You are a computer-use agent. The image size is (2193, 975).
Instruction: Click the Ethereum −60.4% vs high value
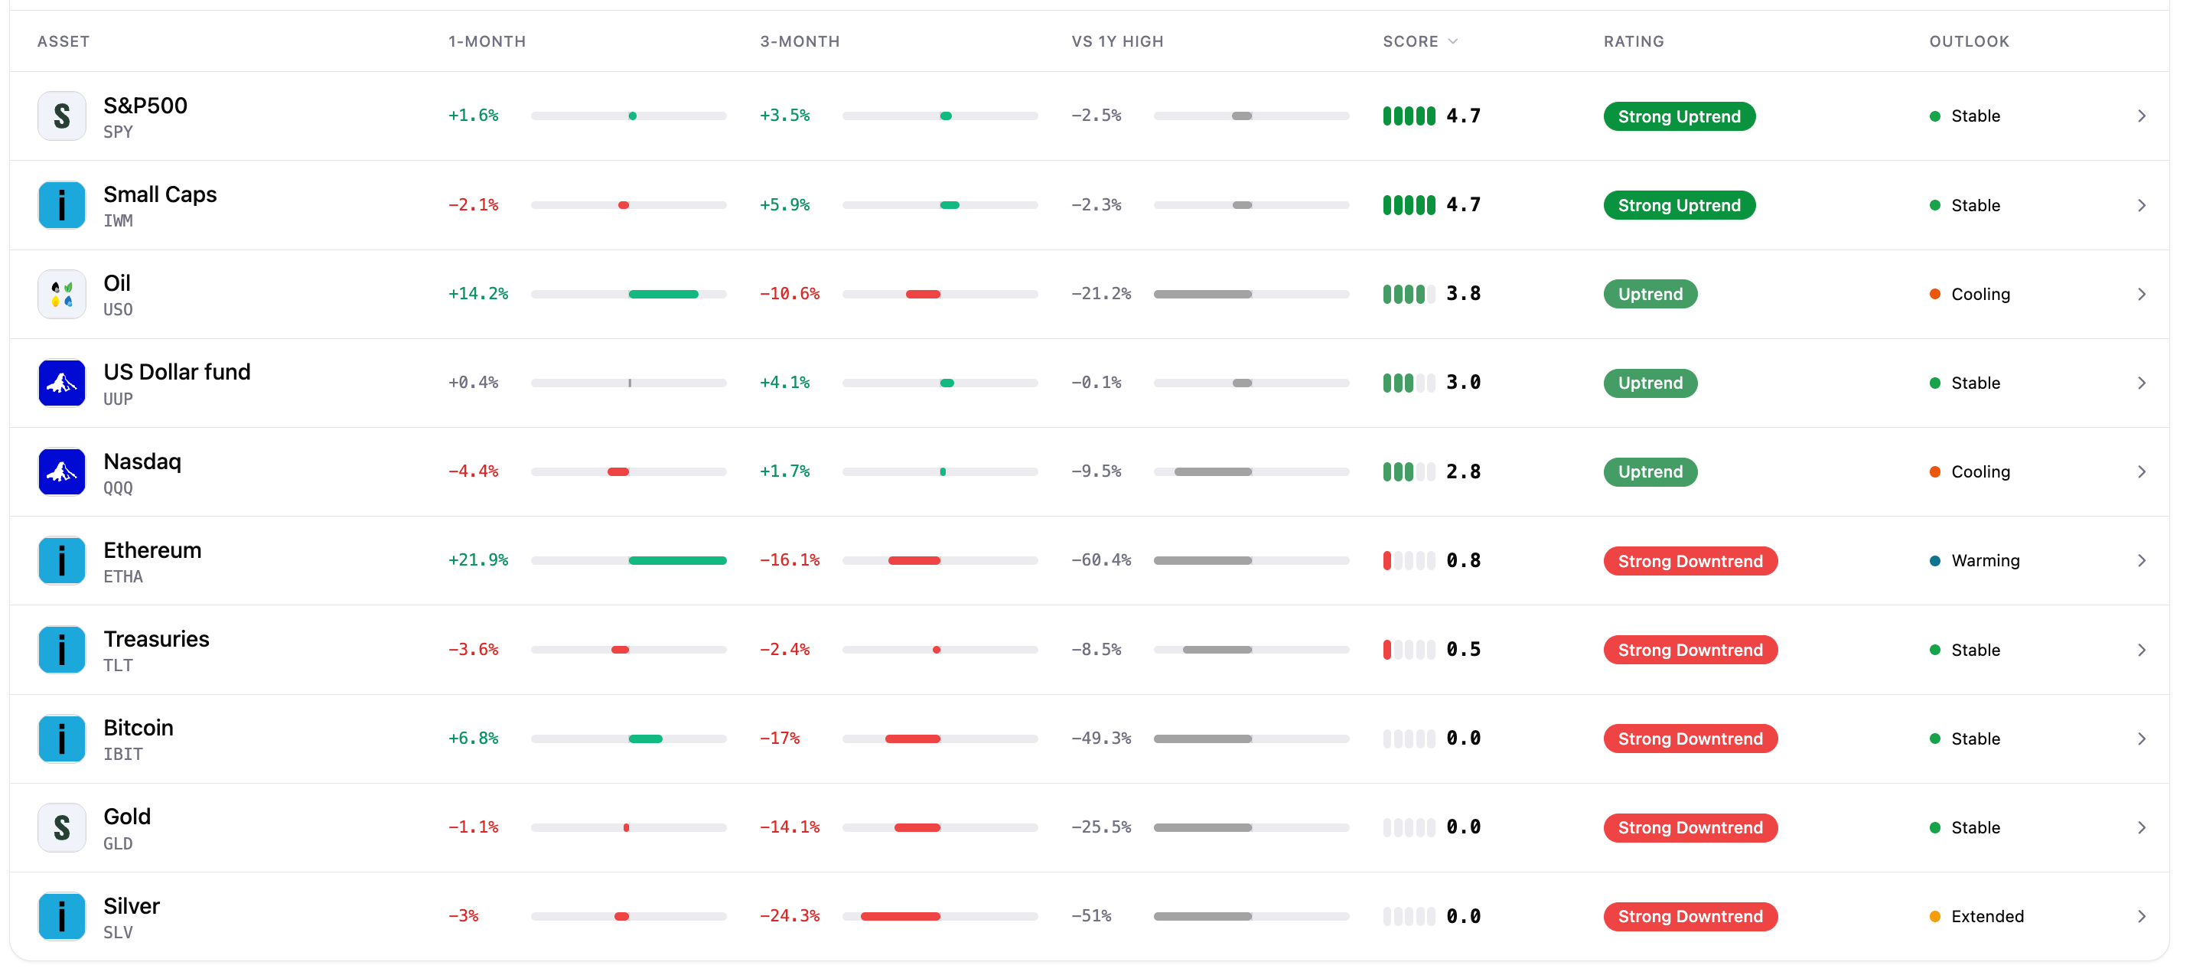tap(1101, 560)
